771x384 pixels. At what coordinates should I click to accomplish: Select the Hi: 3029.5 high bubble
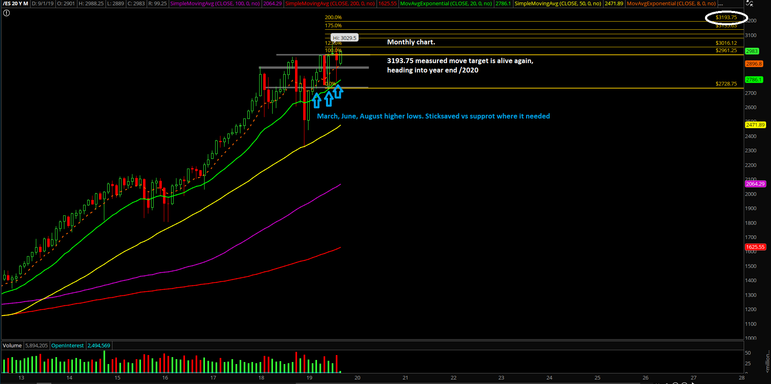tap(344, 38)
